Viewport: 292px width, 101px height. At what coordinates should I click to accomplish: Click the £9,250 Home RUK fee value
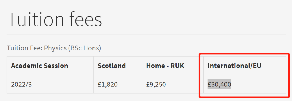click(156, 84)
